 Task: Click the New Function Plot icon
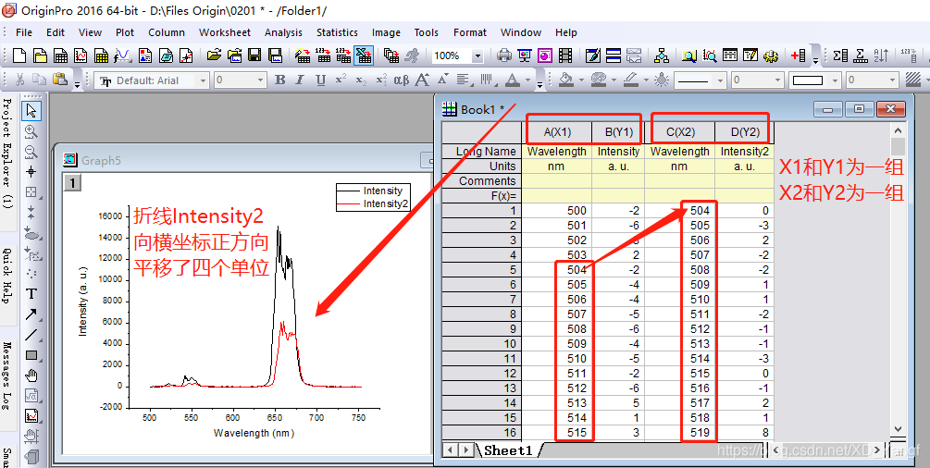(x=122, y=55)
